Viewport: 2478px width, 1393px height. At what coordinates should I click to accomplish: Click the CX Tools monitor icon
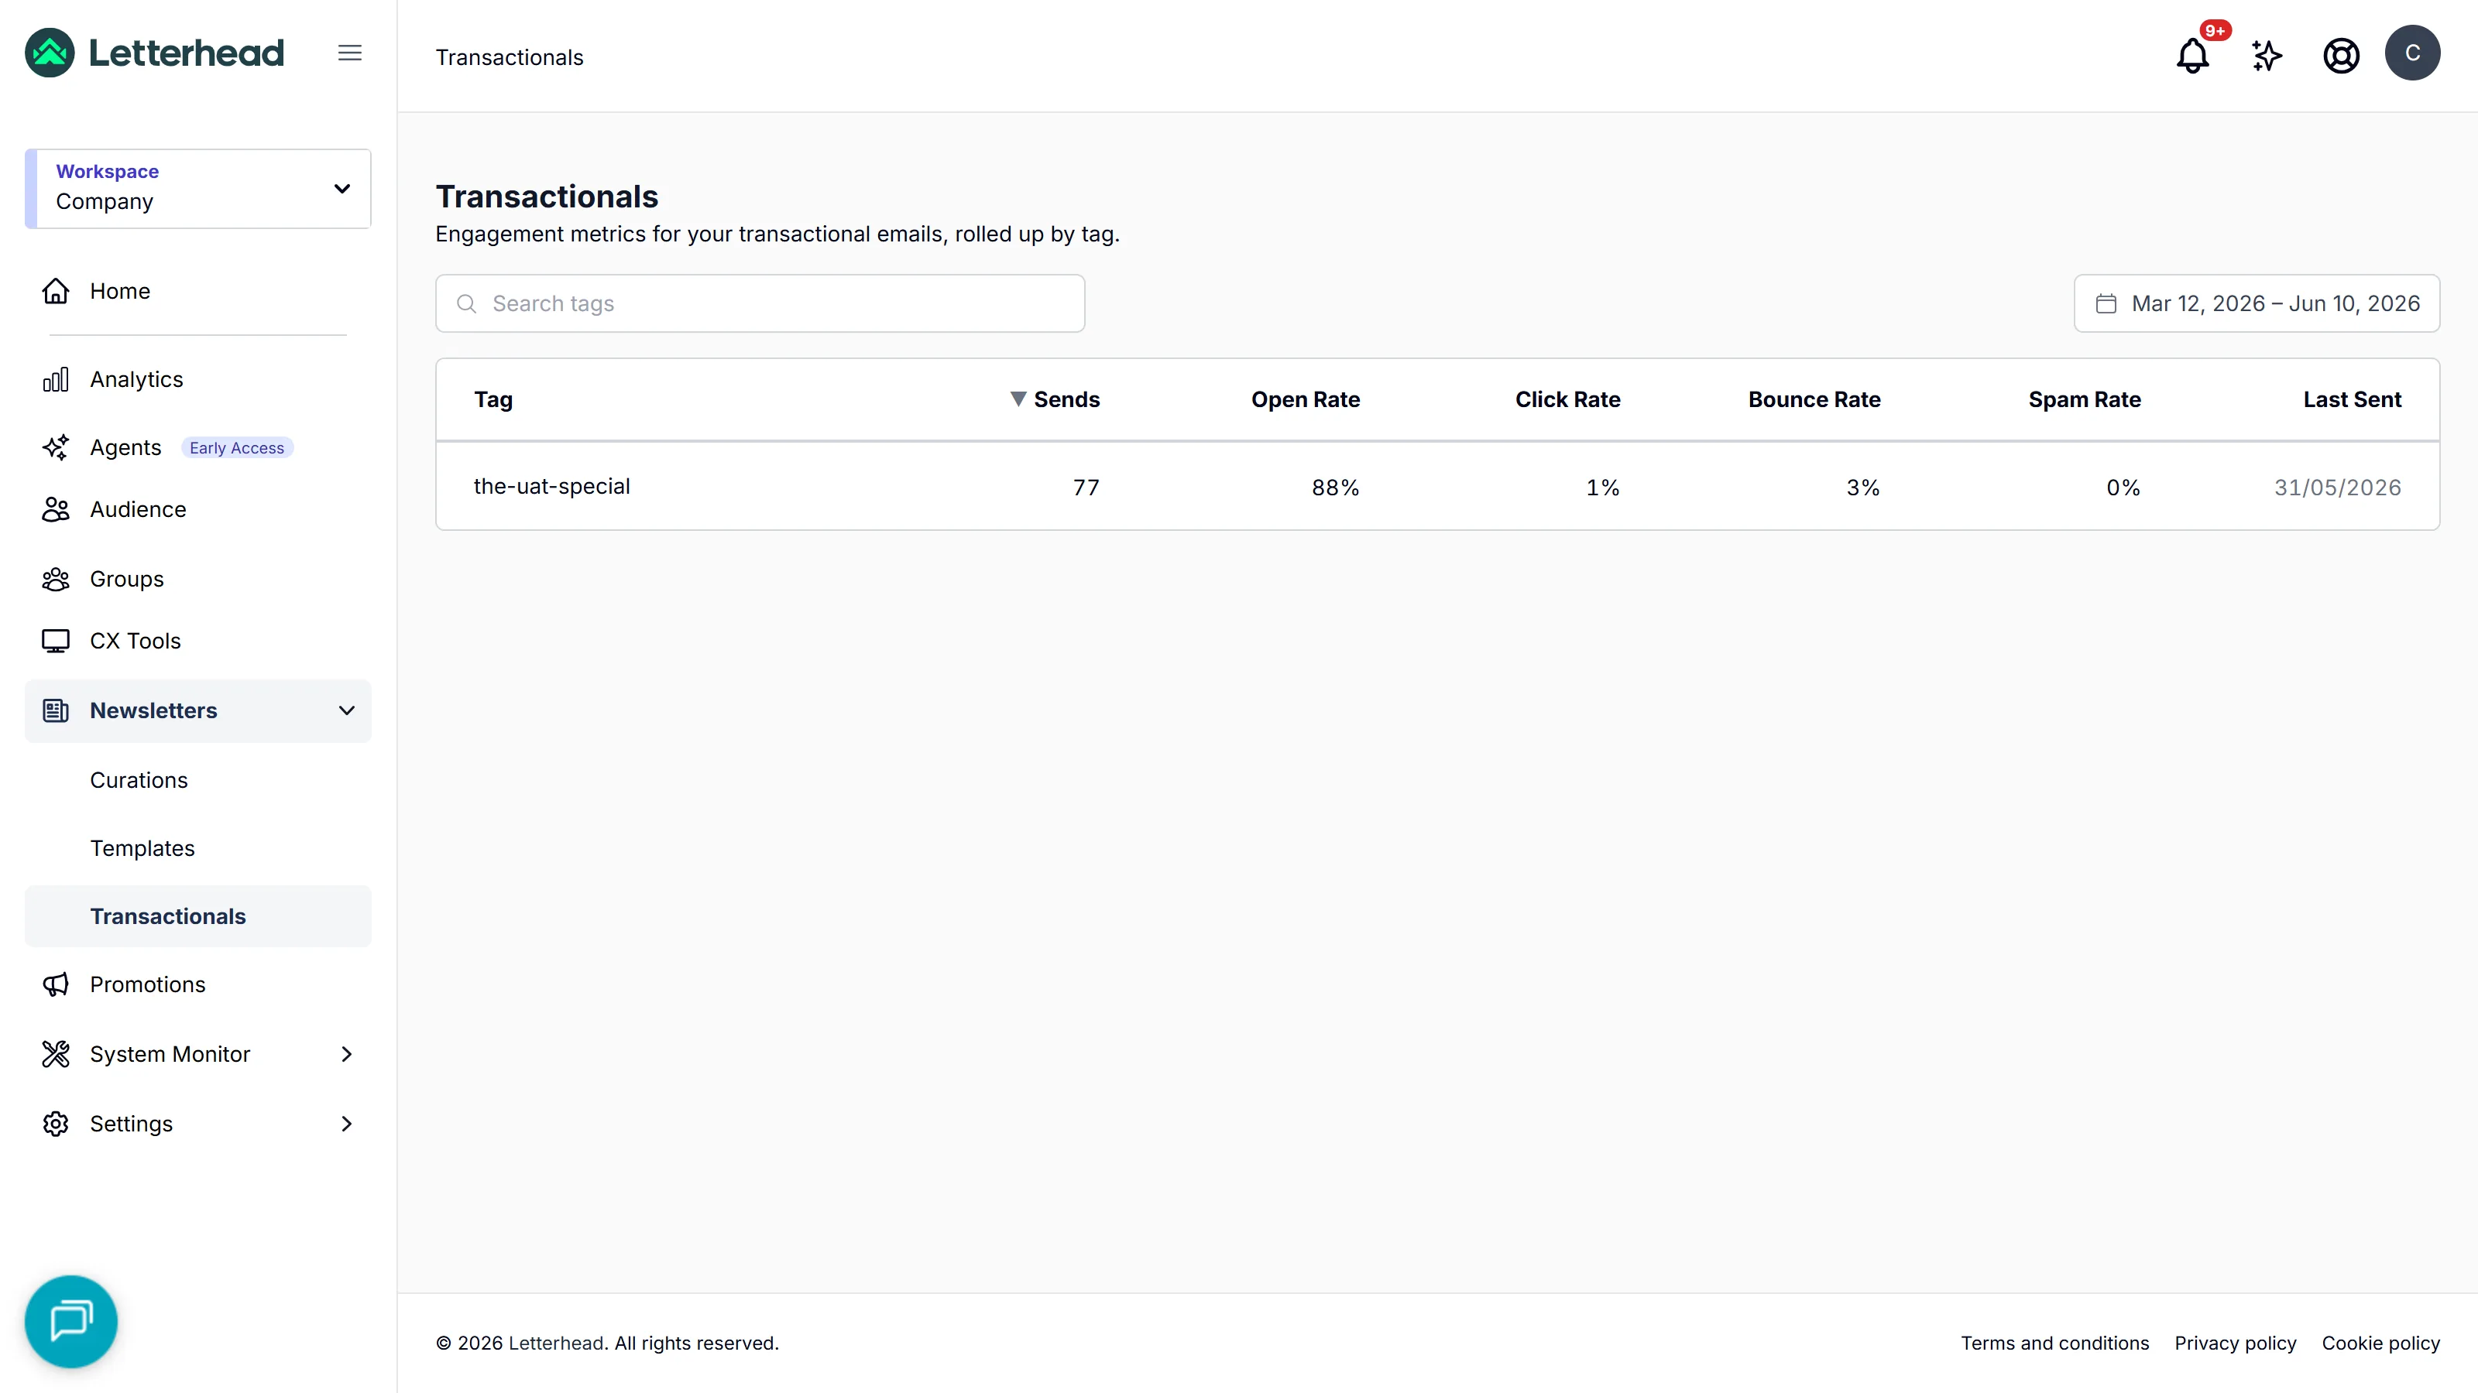pos(56,642)
